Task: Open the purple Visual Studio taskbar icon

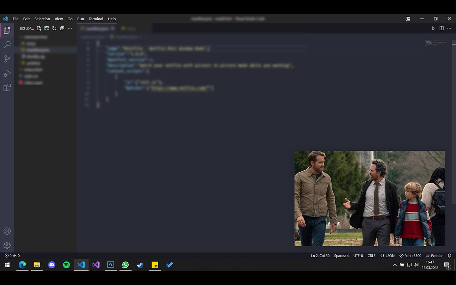Action: click(x=96, y=265)
